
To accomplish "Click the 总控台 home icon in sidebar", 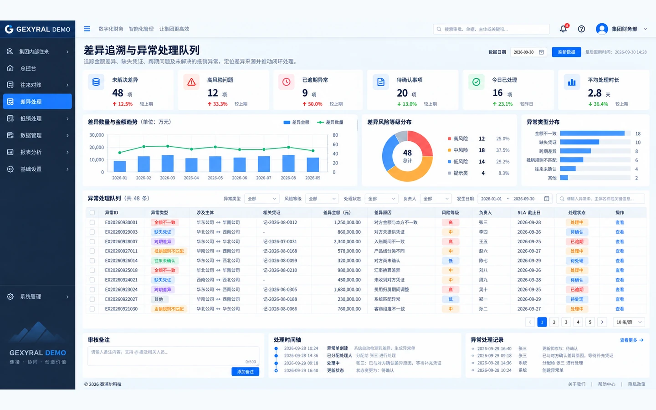I will point(10,68).
